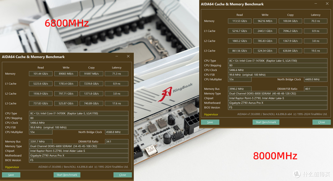333x181 pixels.
Task: Click Save in the DDR5-6800 benchmark window
Action: [11, 175]
